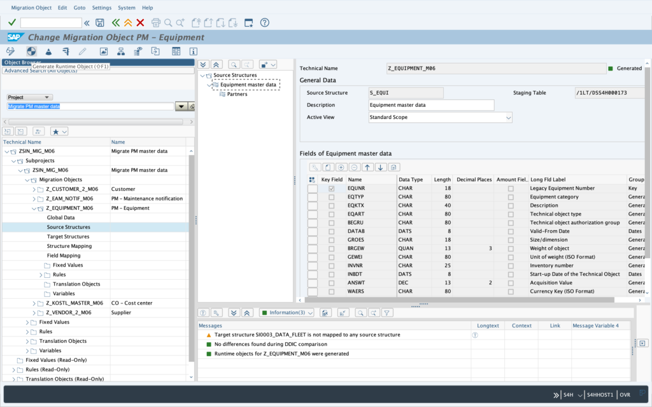Screen dimensions: 652x407
Task: Open the Information(3) message filter dropdown
Action: [287, 313]
